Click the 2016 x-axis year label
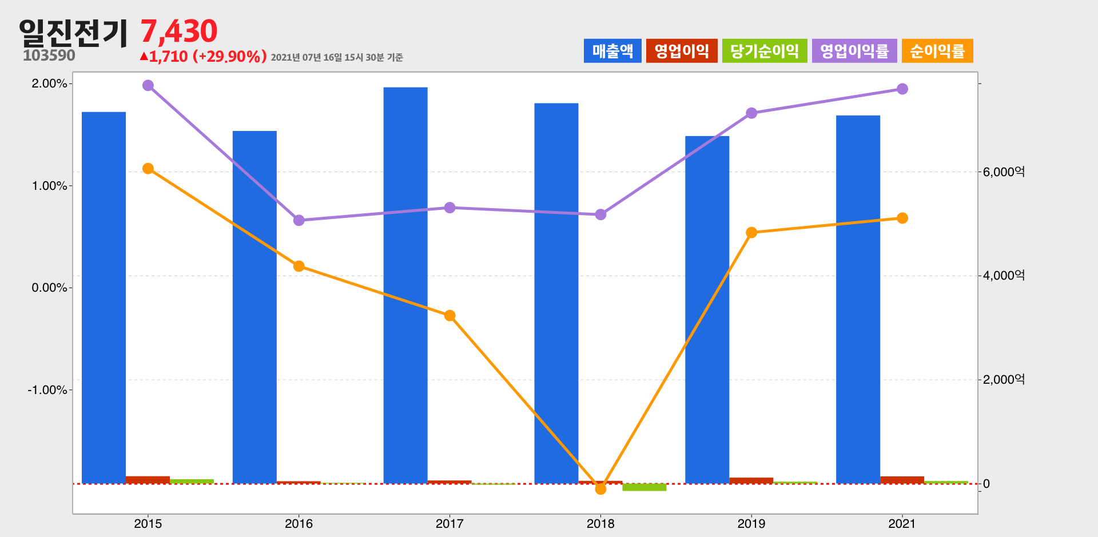Viewport: 1098px width, 537px height. click(299, 523)
